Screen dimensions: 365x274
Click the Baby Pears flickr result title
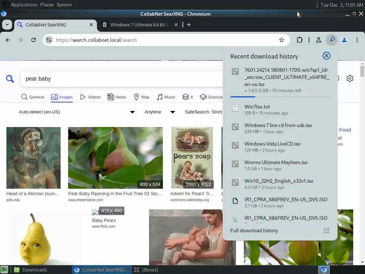[104, 220]
